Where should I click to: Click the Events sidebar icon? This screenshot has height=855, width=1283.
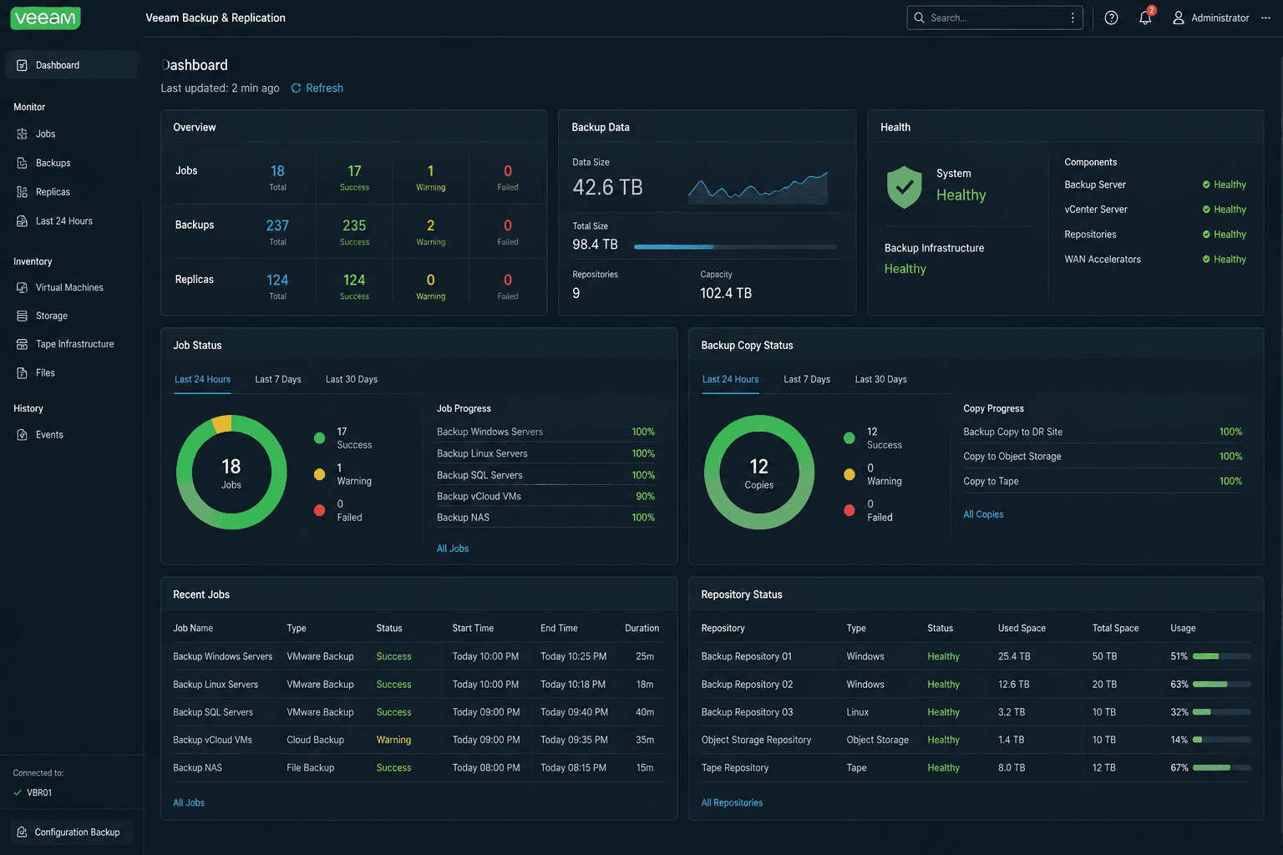[23, 435]
